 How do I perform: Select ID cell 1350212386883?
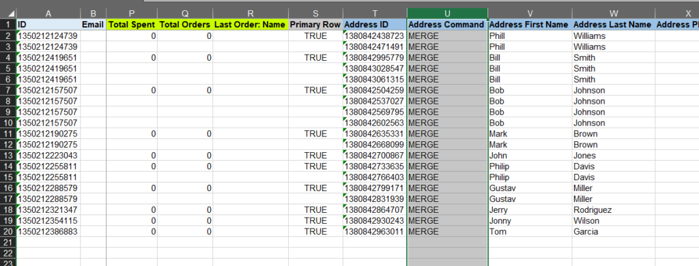coord(48,232)
